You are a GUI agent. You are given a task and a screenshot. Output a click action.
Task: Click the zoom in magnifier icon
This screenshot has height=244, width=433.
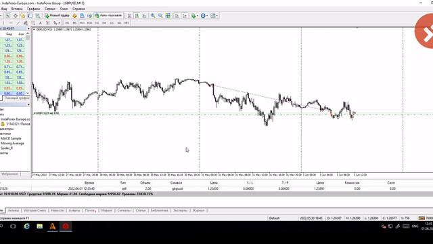(153, 16)
